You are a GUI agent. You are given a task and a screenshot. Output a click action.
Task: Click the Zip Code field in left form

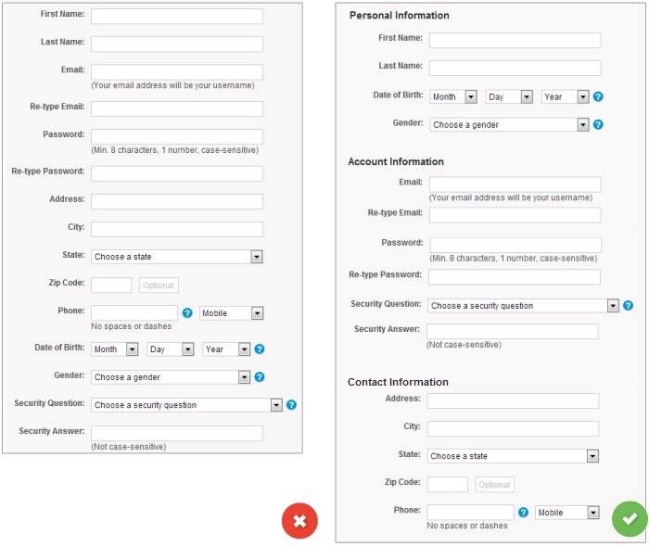pyautogui.click(x=111, y=285)
